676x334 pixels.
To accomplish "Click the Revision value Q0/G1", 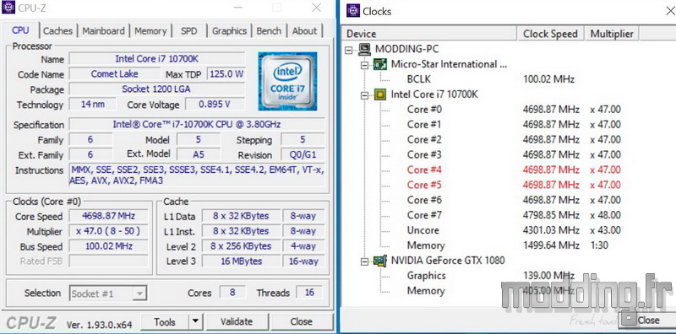I will point(303,154).
